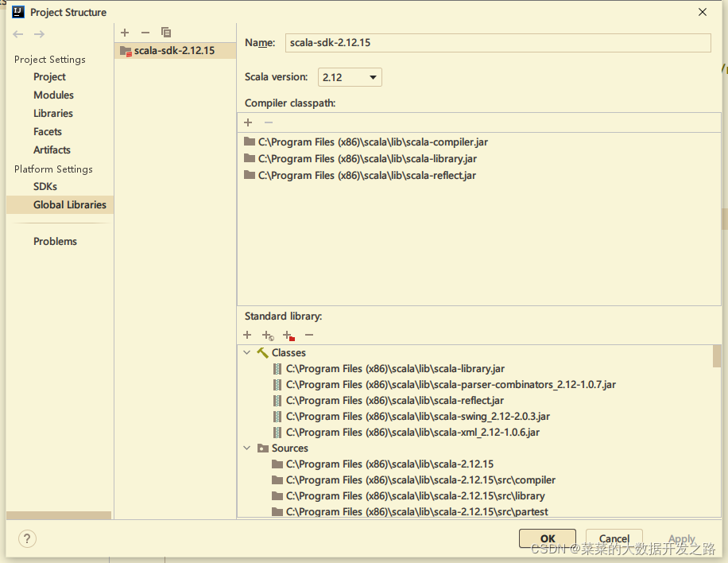
Task: Select Global Libraries in sidebar
Action: click(60, 204)
